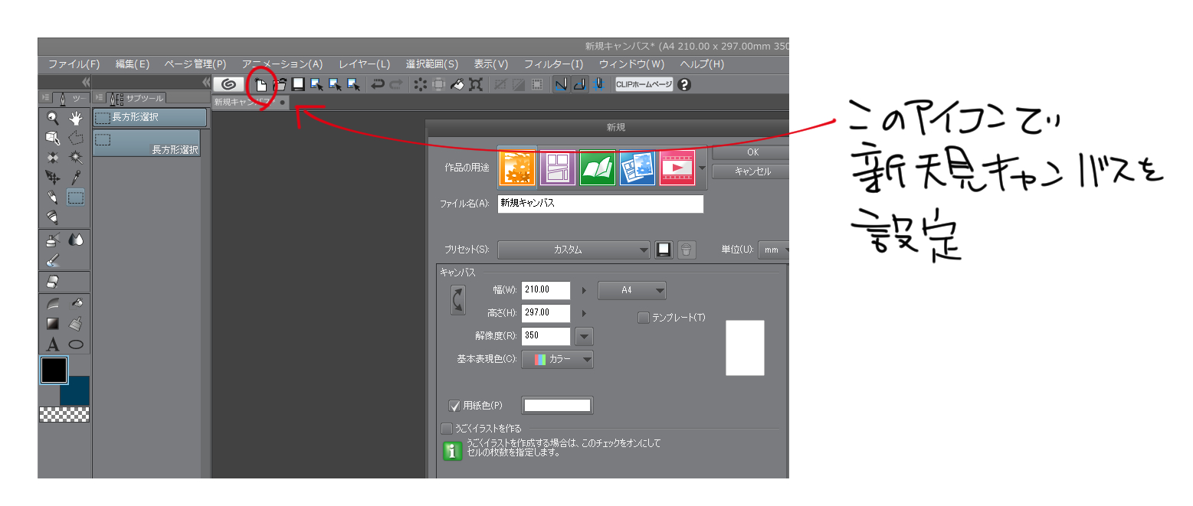The image size is (1193, 506).
Task: Select the Hand move tool
Action: [x=76, y=118]
